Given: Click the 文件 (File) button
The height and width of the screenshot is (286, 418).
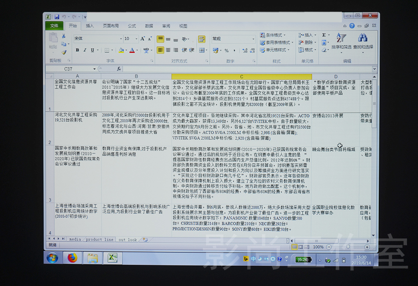Looking at the screenshot, I should point(54,26).
